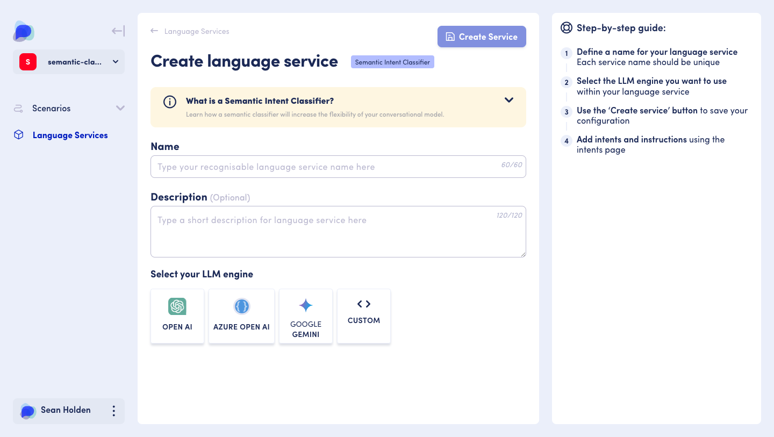Choose the Google Gemini engine icon
The image size is (774, 437).
[x=305, y=305]
